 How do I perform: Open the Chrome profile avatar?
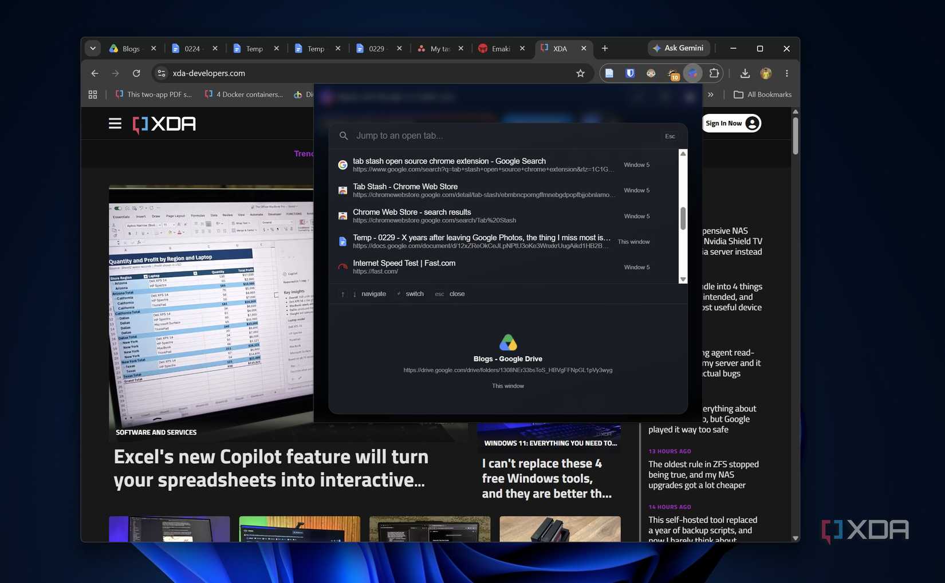tap(766, 73)
